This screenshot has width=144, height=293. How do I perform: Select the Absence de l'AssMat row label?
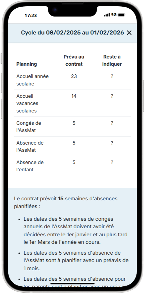pos(30,146)
